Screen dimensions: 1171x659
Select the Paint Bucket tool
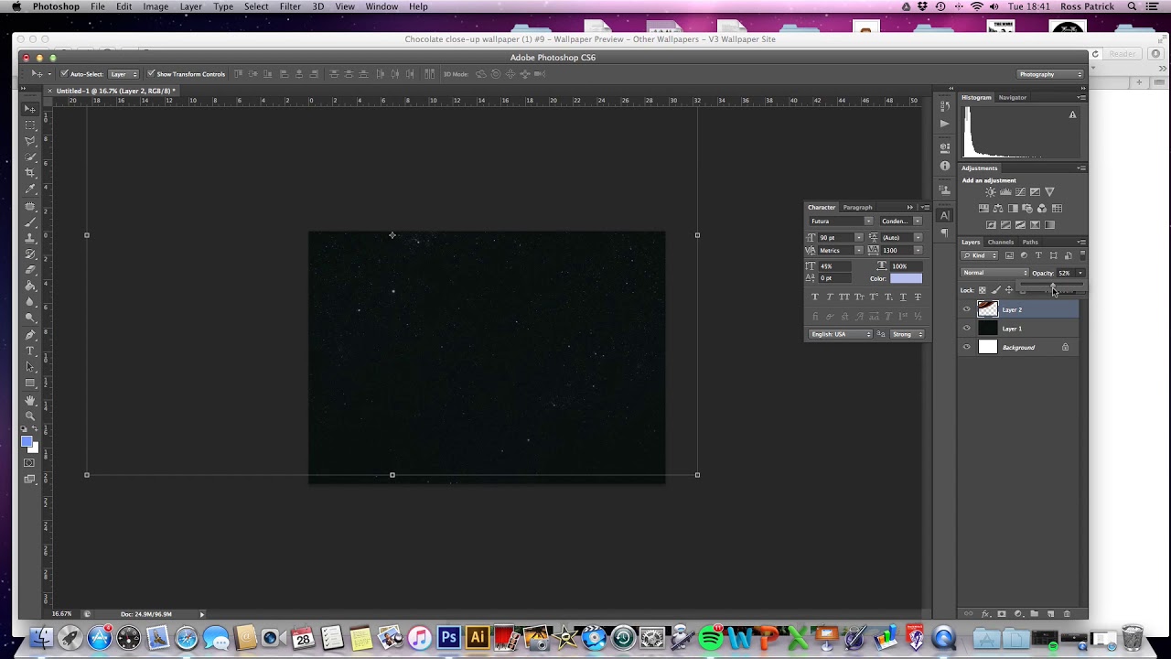[30, 286]
